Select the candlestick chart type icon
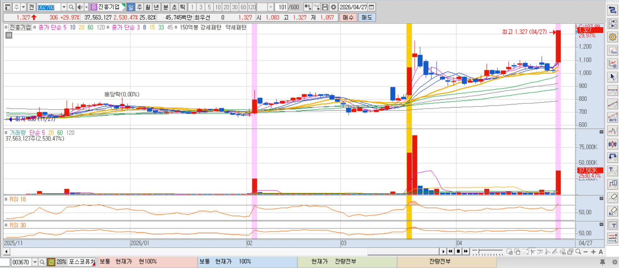619x268 pixels. click(613, 144)
